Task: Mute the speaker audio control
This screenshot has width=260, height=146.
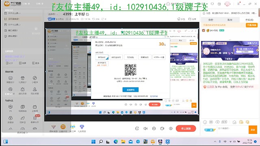Action: tap(145, 129)
